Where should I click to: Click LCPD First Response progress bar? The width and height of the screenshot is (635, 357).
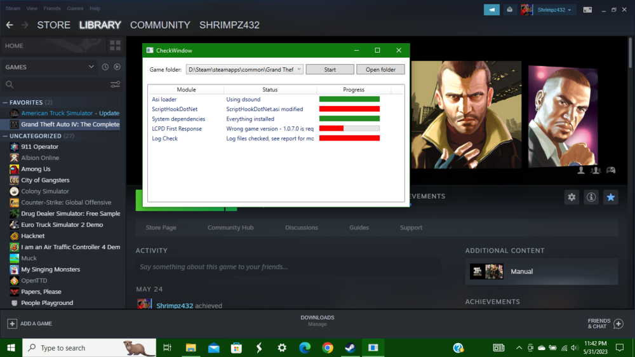(x=349, y=128)
